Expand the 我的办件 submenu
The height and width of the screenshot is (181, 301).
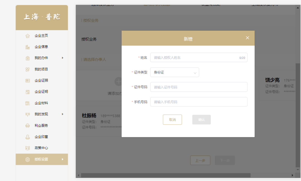coord(62,58)
